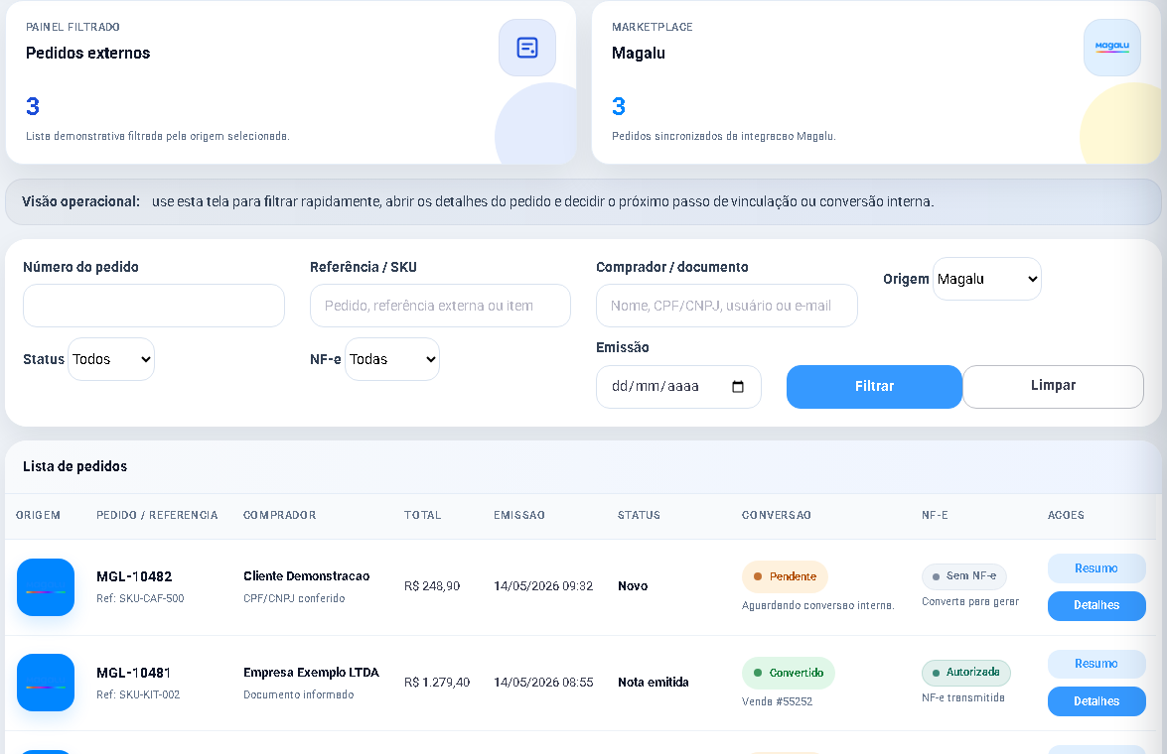Focus the Referência / SKU input field
Image resolution: width=1167 pixels, height=754 pixels.
point(441,306)
